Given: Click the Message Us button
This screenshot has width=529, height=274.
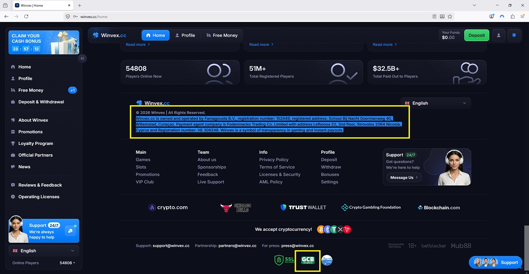Looking at the screenshot, I should (x=404, y=178).
